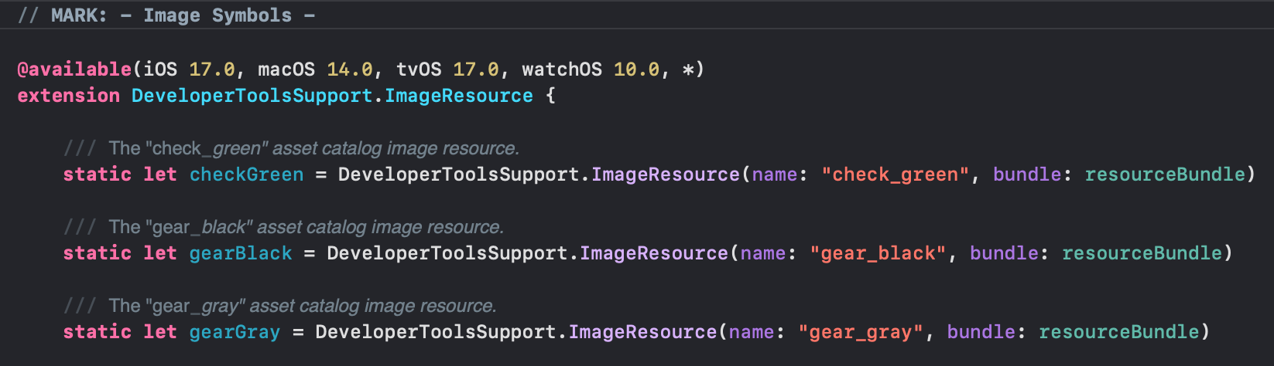1274x366 pixels.
Task: Click the "gear_gray" string literal
Action: pyautogui.click(x=861, y=332)
